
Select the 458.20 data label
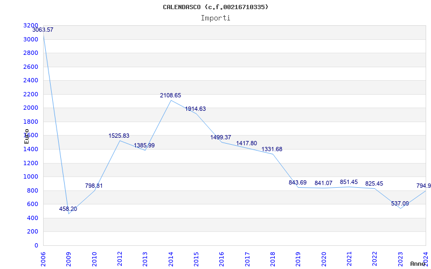[68, 209]
